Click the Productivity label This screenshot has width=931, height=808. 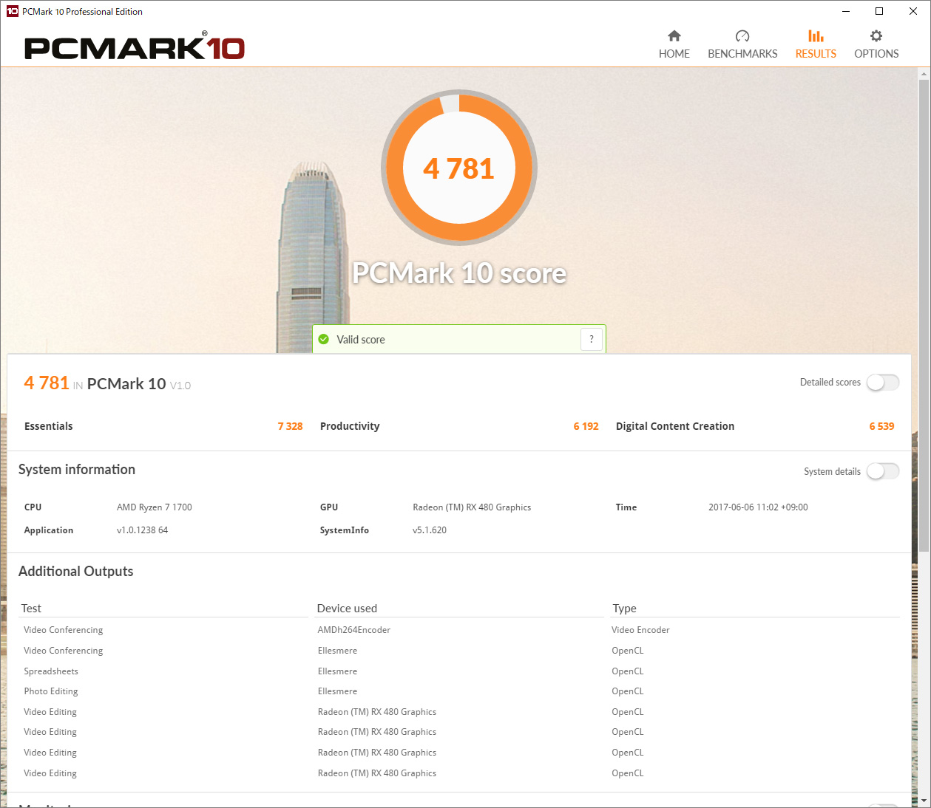click(350, 426)
